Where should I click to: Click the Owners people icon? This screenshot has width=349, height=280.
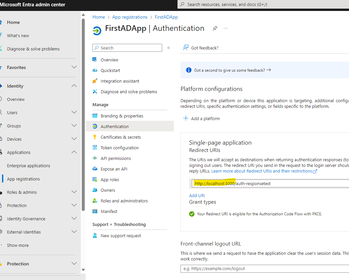point(95,190)
